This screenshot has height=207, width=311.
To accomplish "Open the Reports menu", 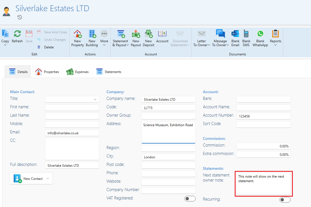I will tap(276, 38).
